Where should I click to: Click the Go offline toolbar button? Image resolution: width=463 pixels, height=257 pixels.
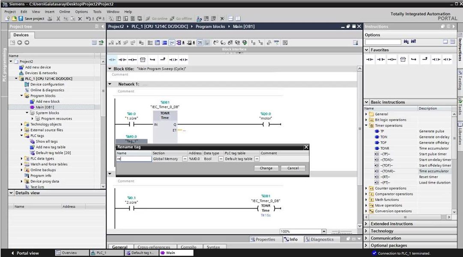pyautogui.click(x=181, y=18)
